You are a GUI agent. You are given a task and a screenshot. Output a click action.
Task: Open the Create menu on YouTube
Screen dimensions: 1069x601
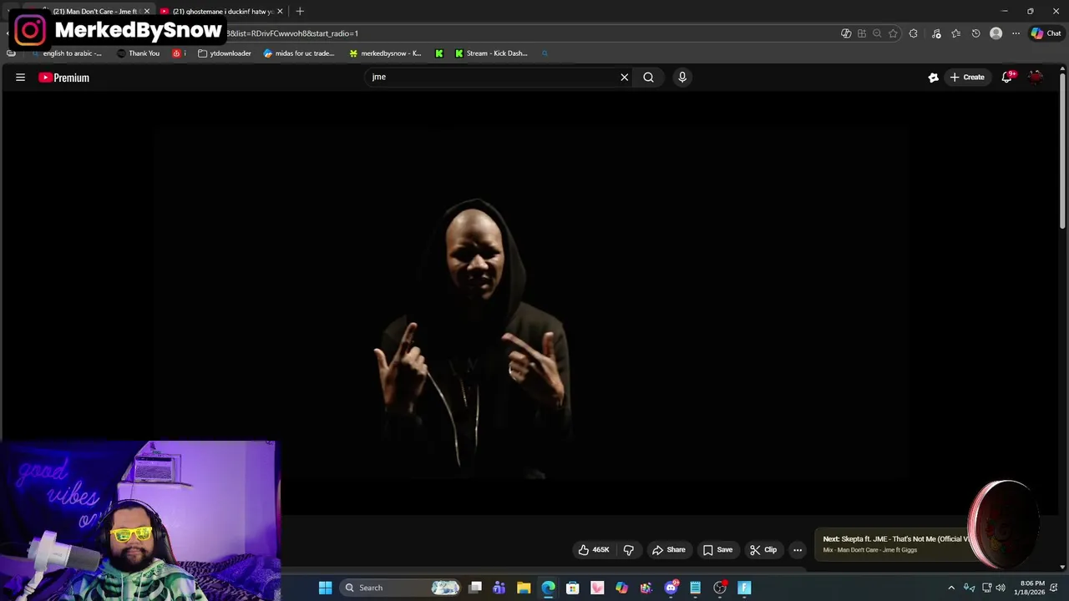click(x=967, y=77)
